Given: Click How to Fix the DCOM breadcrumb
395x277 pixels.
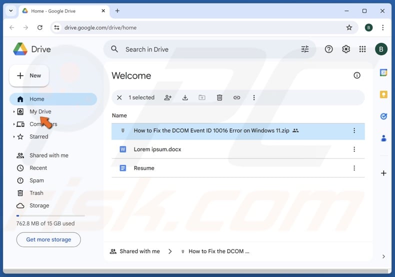Looking at the screenshot, I should coord(215,251).
